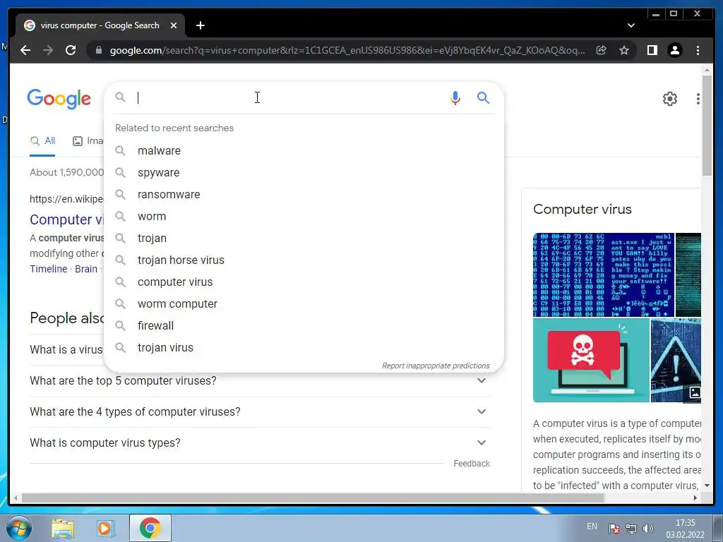This screenshot has width=723, height=542.
Task: Select the trojan virus suggestion
Action: [304, 347]
